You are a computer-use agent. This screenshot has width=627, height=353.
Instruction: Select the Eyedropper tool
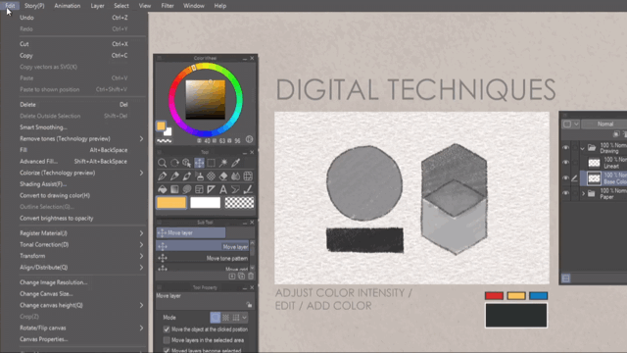[235, 163]
